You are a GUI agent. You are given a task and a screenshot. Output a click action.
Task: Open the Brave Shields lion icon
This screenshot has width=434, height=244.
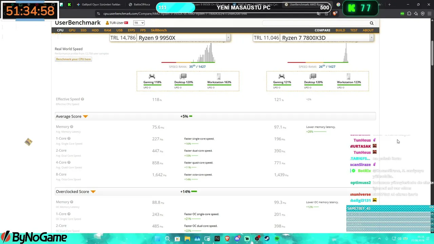335,14
